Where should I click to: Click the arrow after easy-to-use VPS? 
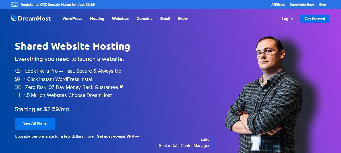[137, 136]
